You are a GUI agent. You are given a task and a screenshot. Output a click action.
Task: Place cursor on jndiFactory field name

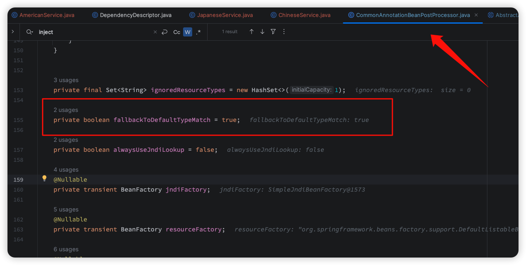coord(186,190)
